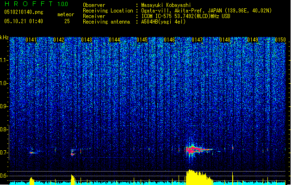Click the 0142 time marker
This screenshot has width=291, height=185.
point(59,40)
